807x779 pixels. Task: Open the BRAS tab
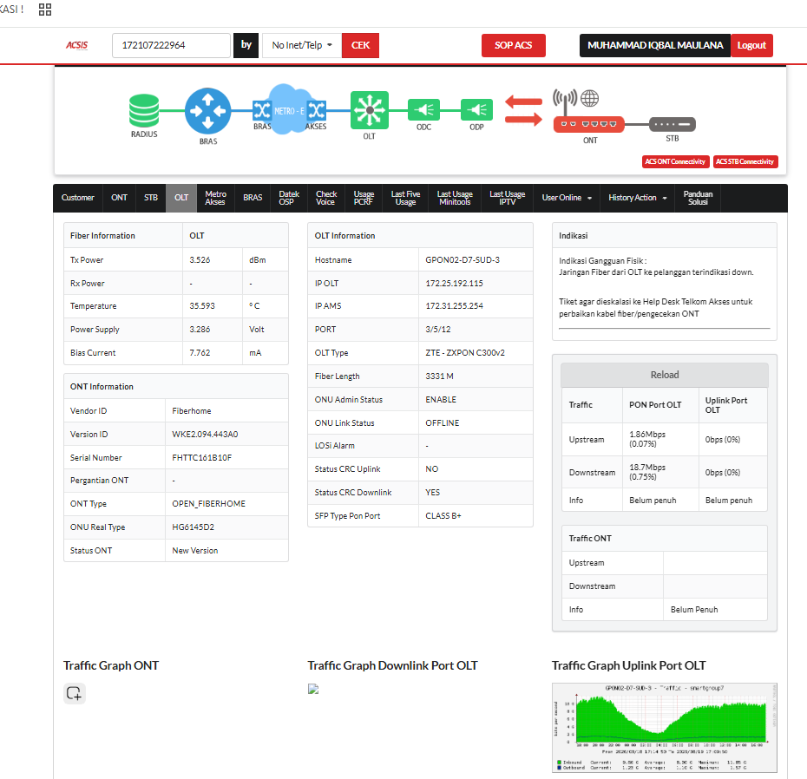pyautogui.click(x=253, y=198)
